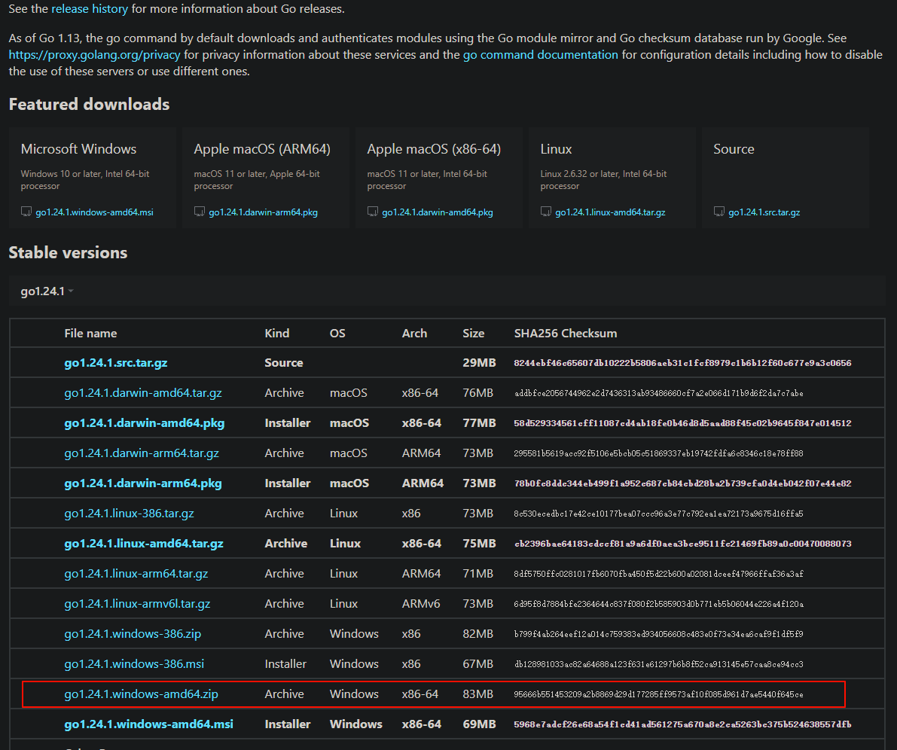Click the Stable versions heading

(68, 252)
